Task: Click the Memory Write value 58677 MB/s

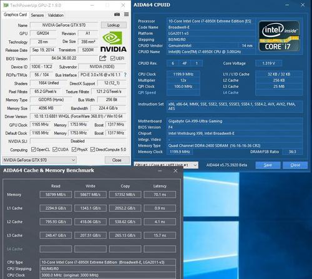Action: 90,195
